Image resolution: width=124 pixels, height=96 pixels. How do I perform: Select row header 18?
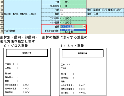pyautogui.click(x=2, y=31)
